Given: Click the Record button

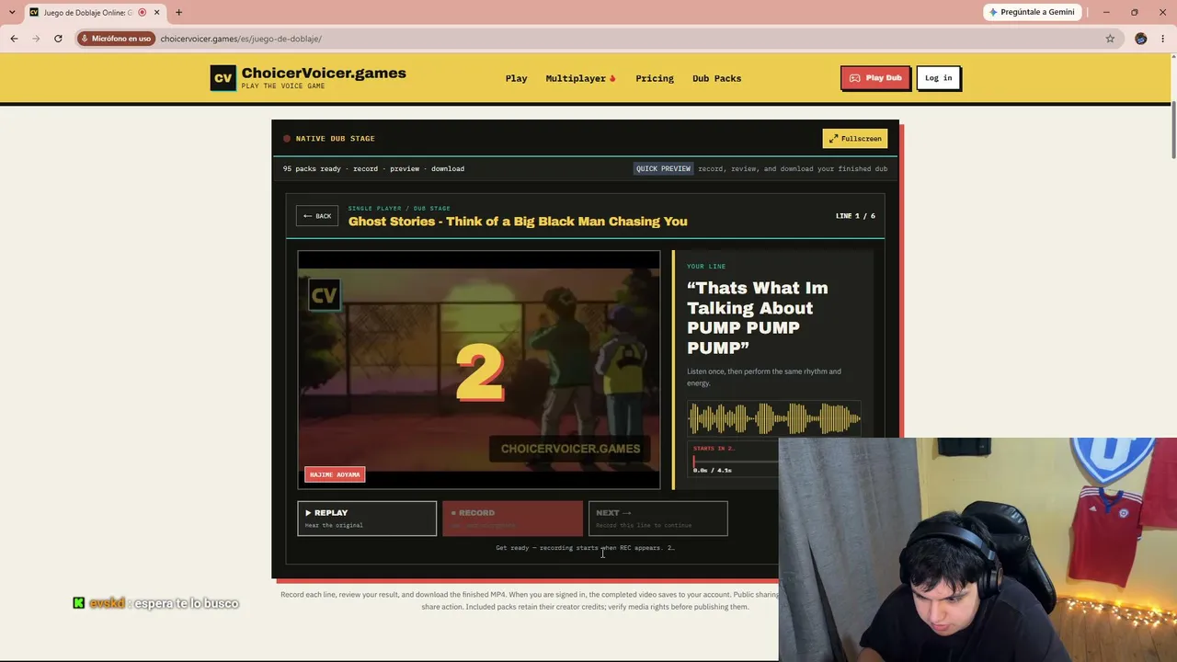Looking at the screenshot, I should pyautogui.click(x=512, y=518).
